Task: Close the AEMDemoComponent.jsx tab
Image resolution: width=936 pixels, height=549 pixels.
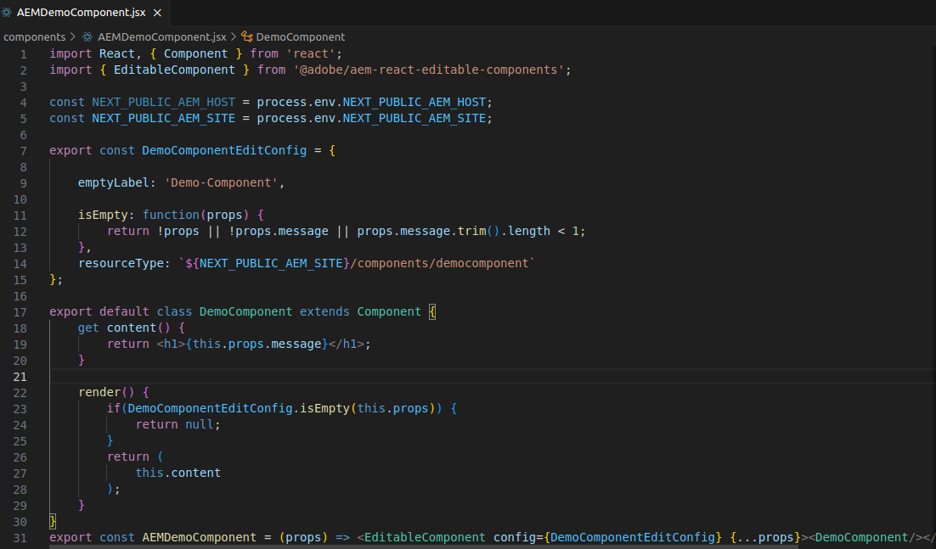Action: pos(156,13)
